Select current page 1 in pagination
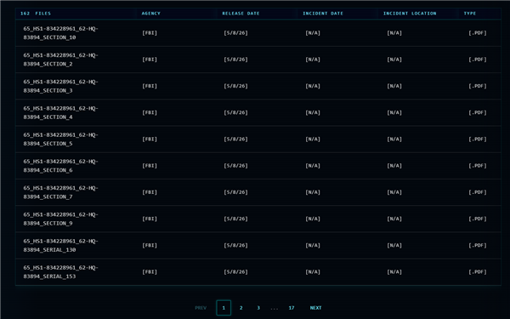510x319 pixels. 224,308
